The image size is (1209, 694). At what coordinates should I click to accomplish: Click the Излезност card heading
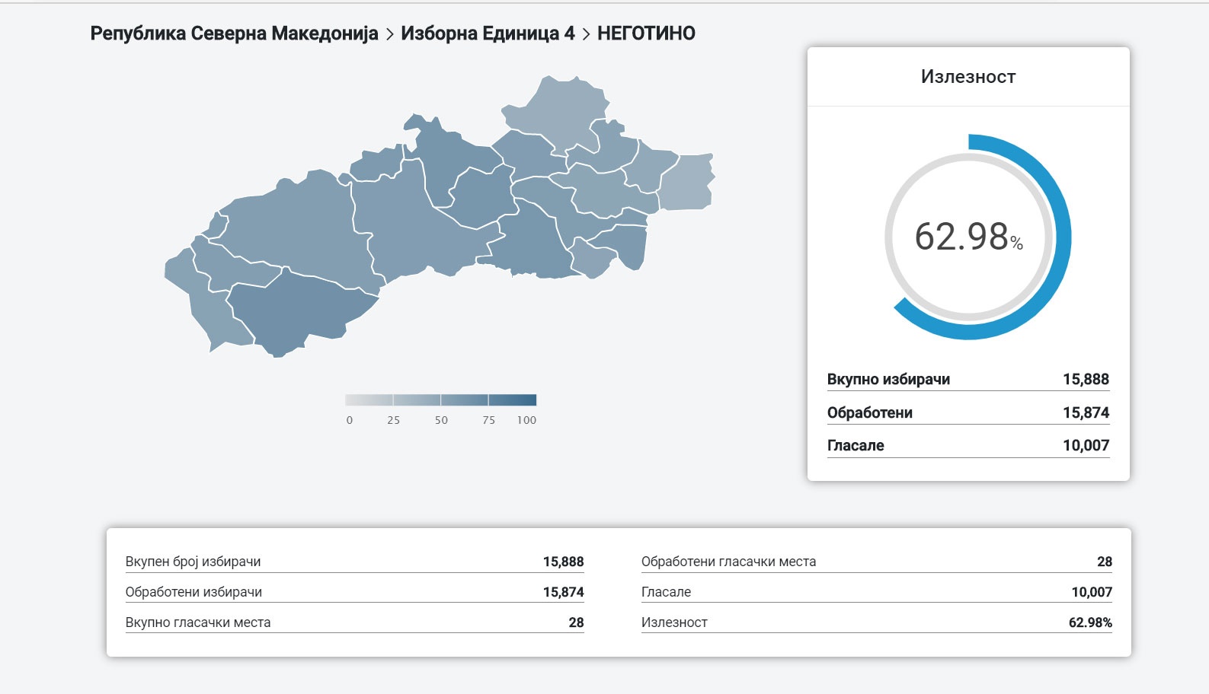tap(968, 77)
